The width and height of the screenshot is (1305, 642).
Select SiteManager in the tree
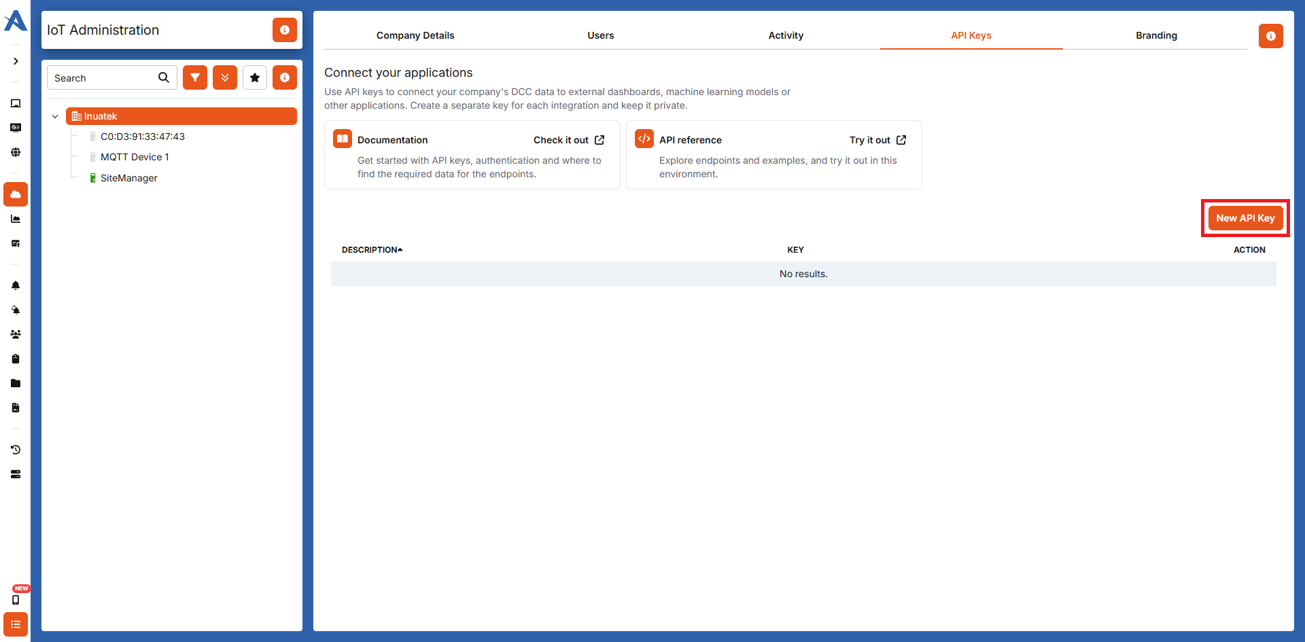pos(129,178)
